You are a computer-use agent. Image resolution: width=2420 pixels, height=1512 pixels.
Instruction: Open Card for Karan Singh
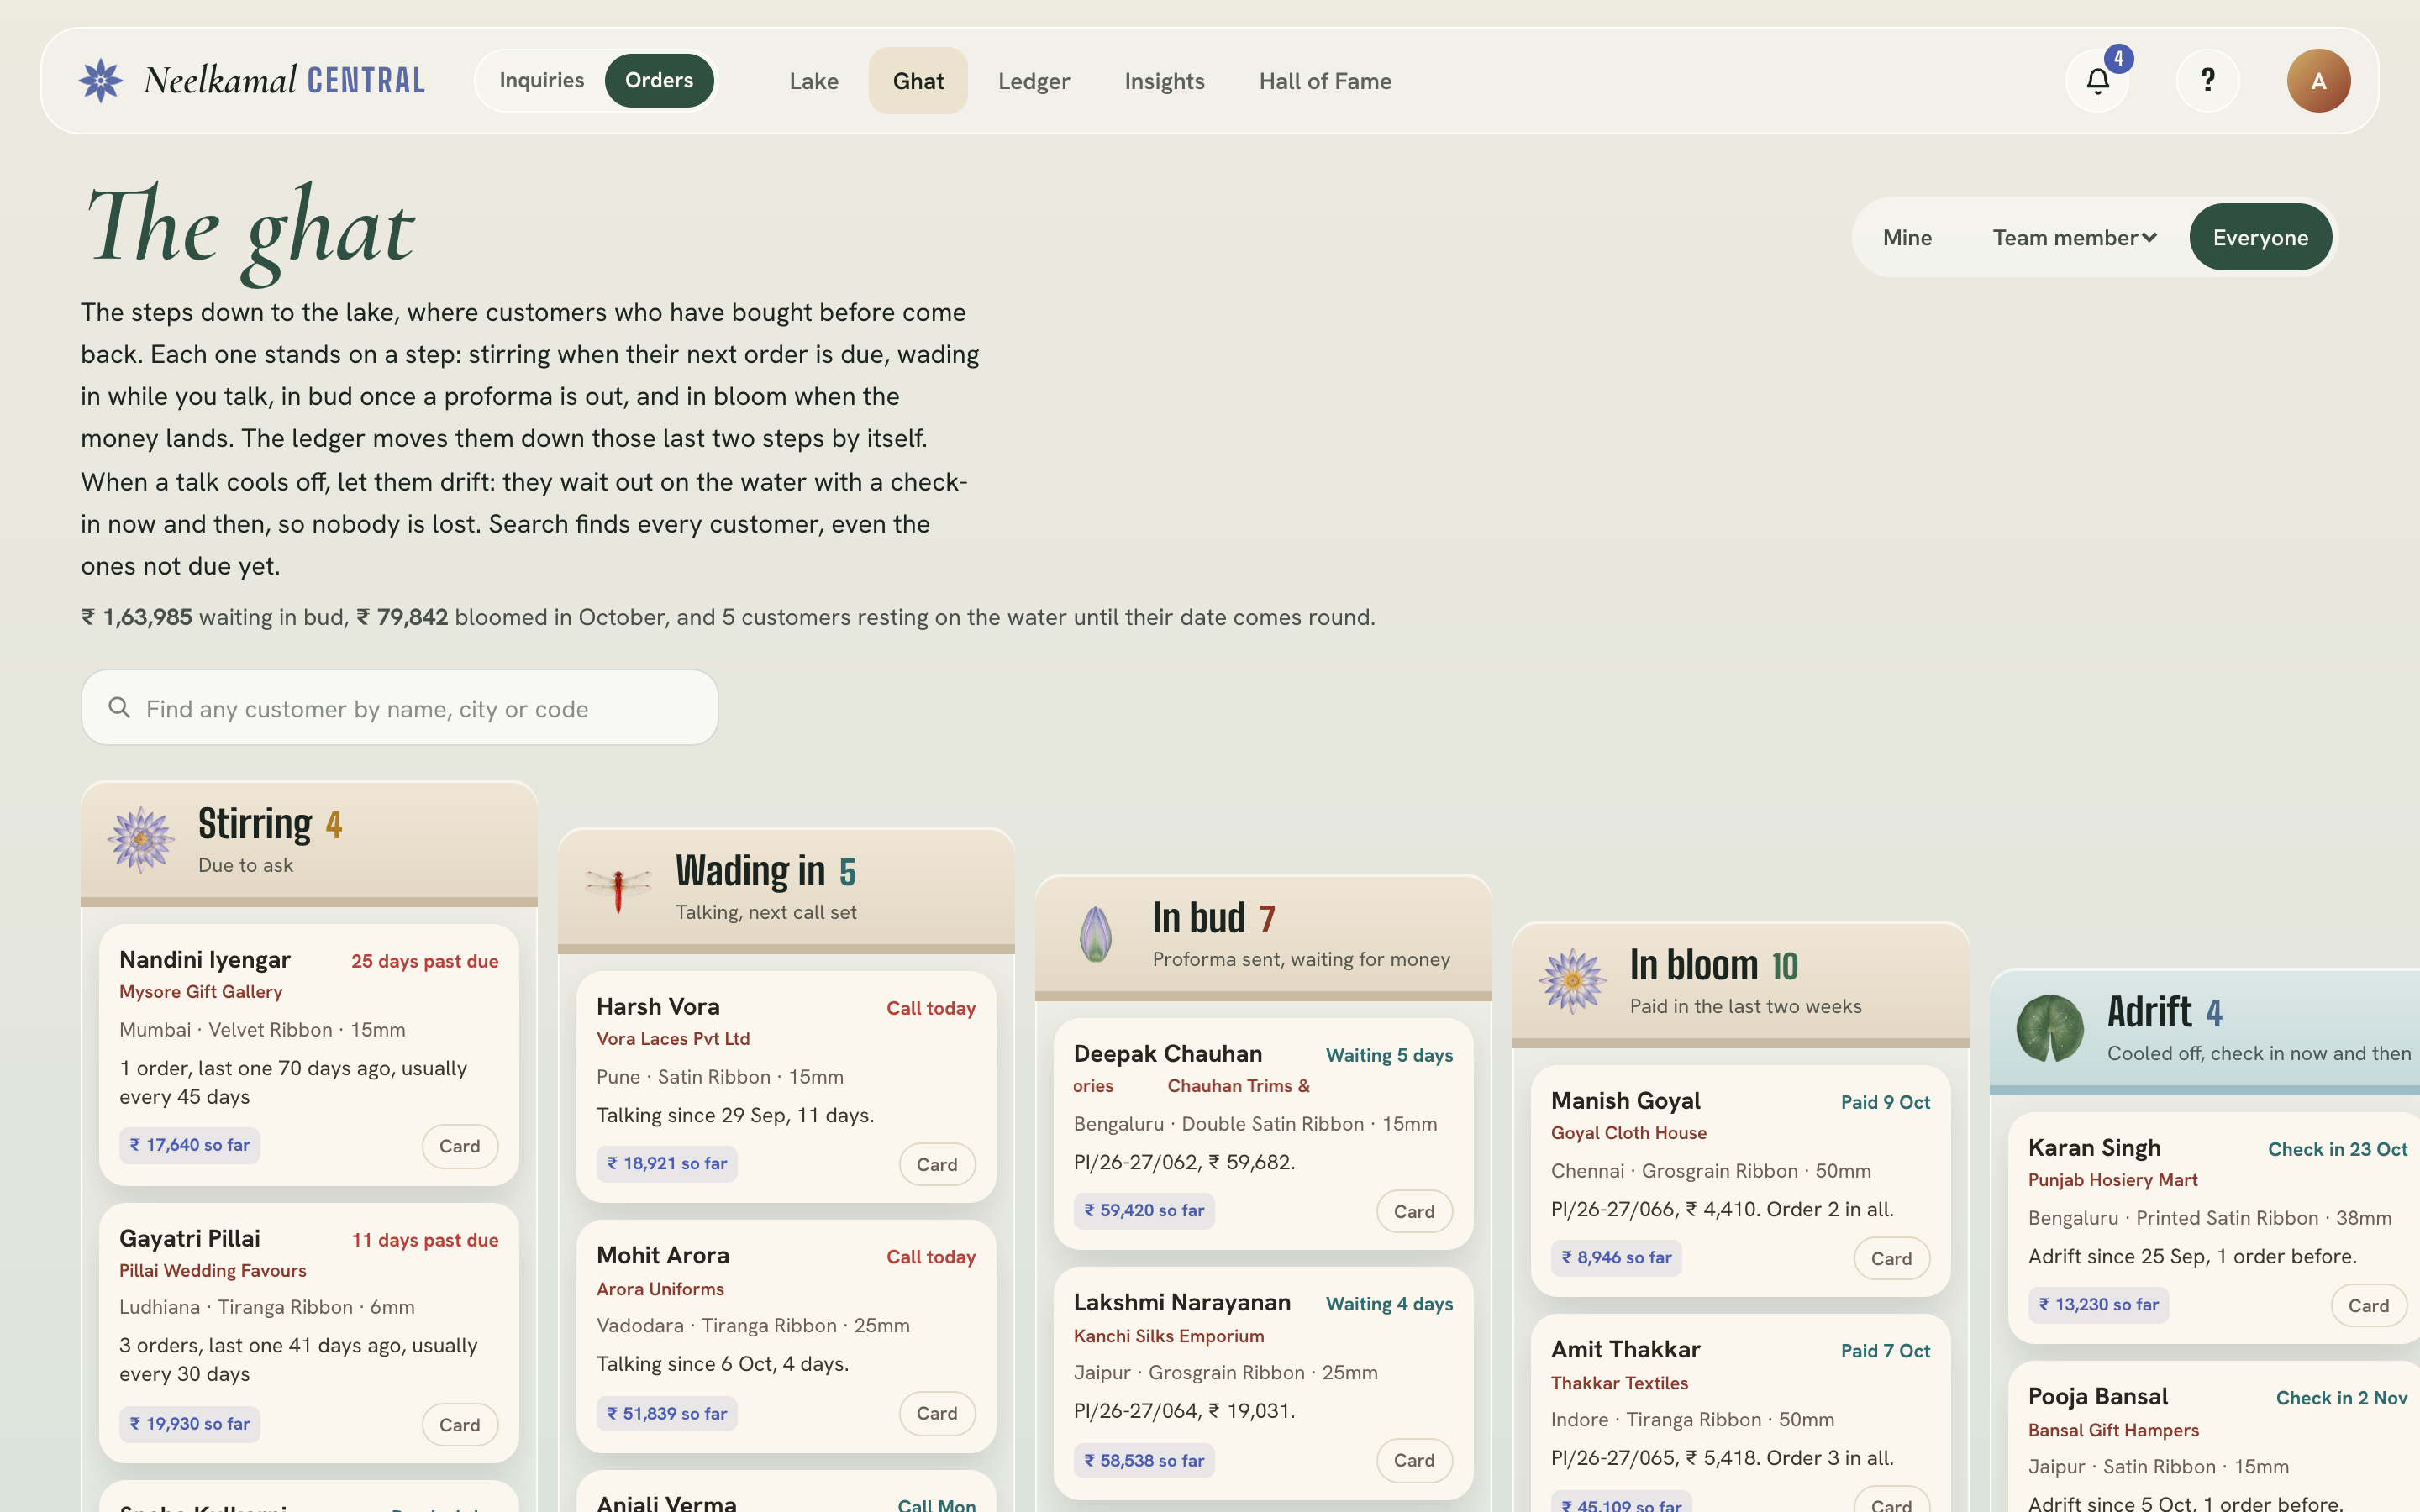[2368, 1305]
